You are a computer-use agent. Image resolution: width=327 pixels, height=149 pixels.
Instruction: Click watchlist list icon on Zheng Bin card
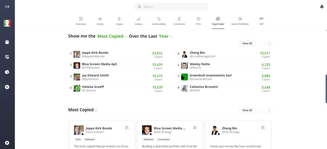263,128
